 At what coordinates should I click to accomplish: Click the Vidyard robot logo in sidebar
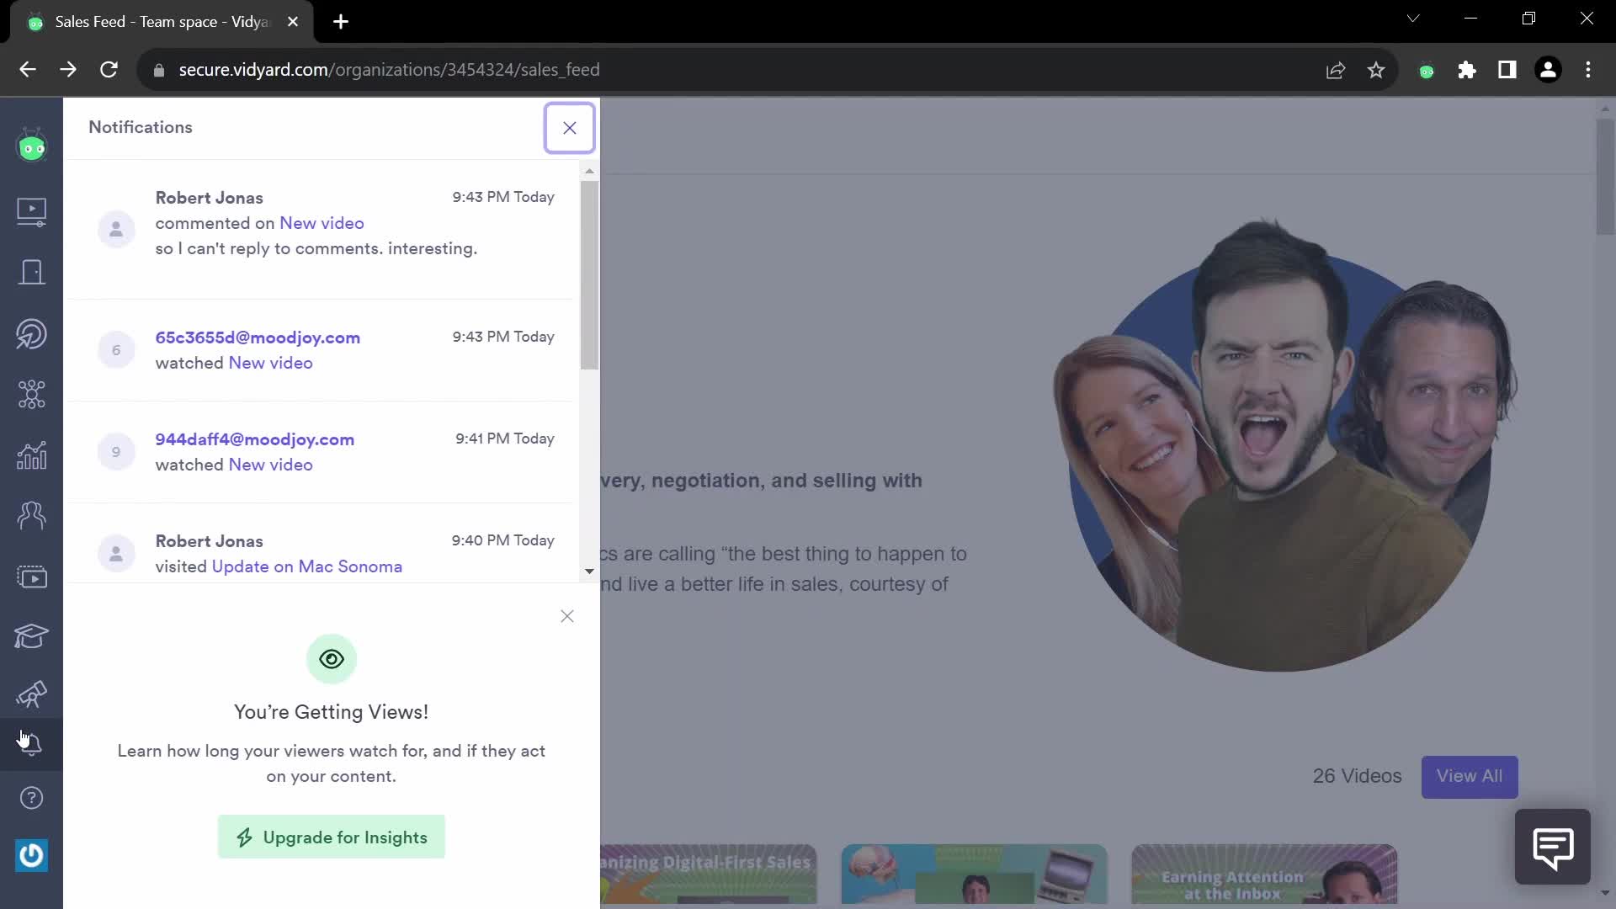pos(32,146)
